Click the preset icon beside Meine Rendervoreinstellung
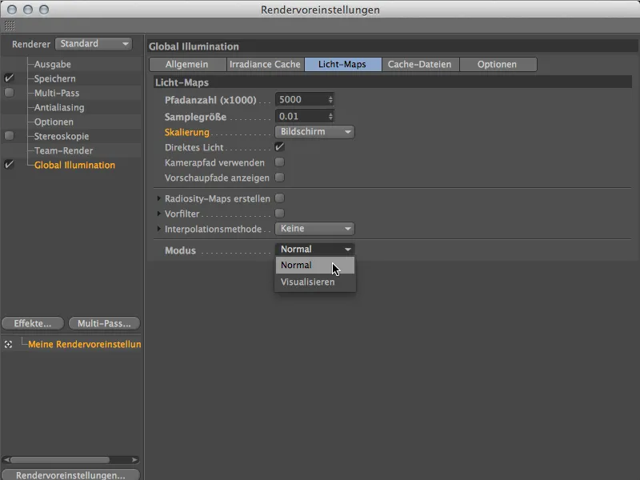The width and height of the screenshot is (640, 480). click(x=8, y=345)
